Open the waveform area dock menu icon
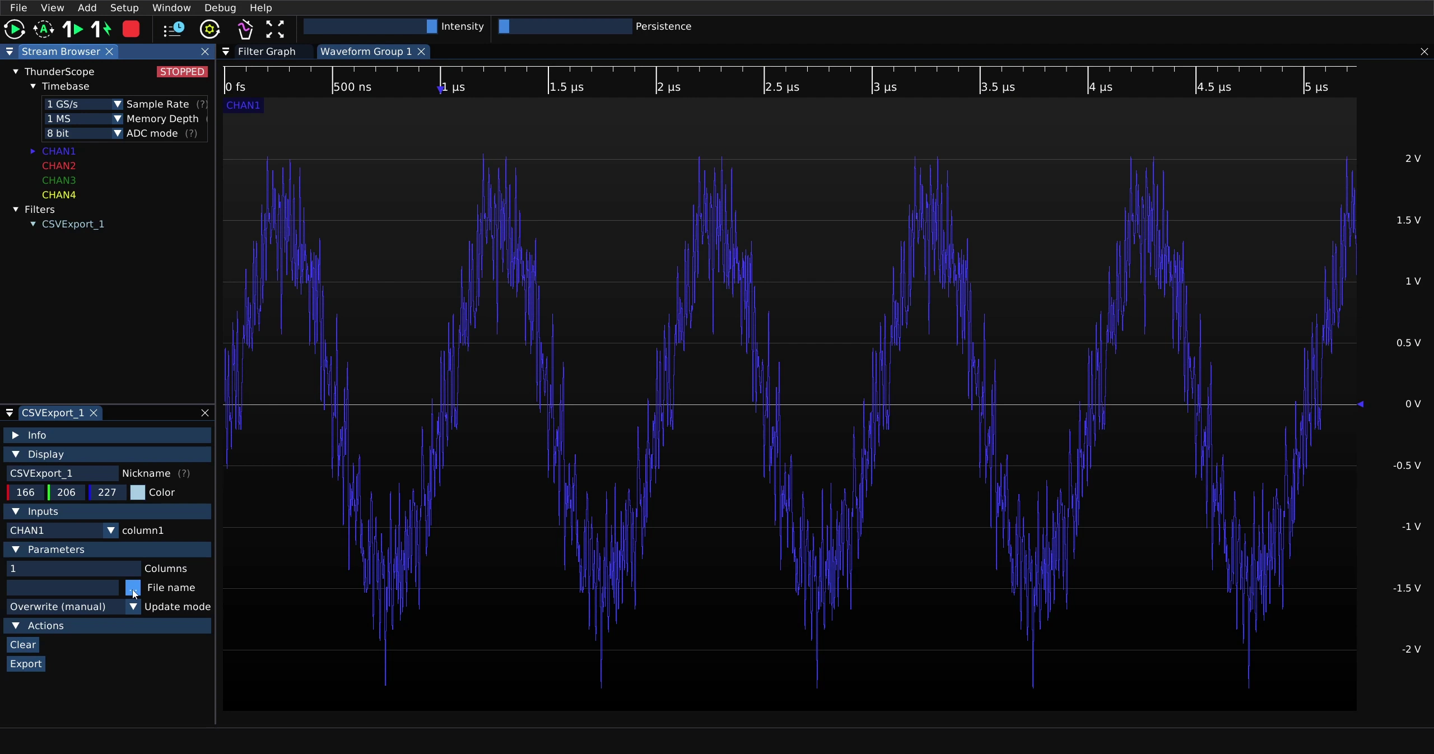The width and height of the screenshot is (1434, 754). 226,52
